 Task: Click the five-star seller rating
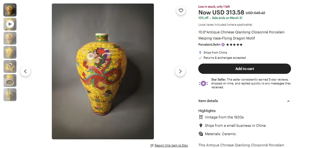click(234, 45)
